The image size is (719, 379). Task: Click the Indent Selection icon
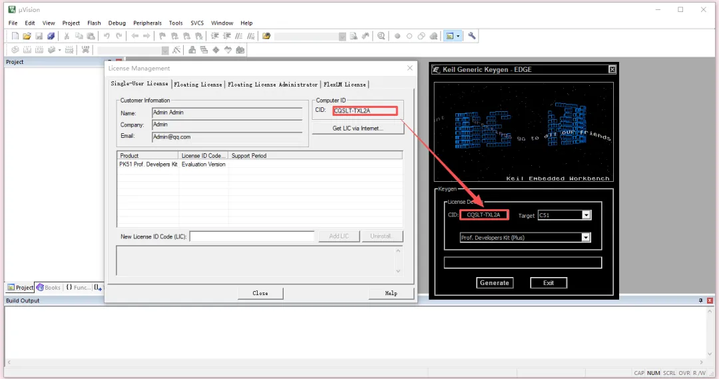pyautogui.click(x=214, y=36)
